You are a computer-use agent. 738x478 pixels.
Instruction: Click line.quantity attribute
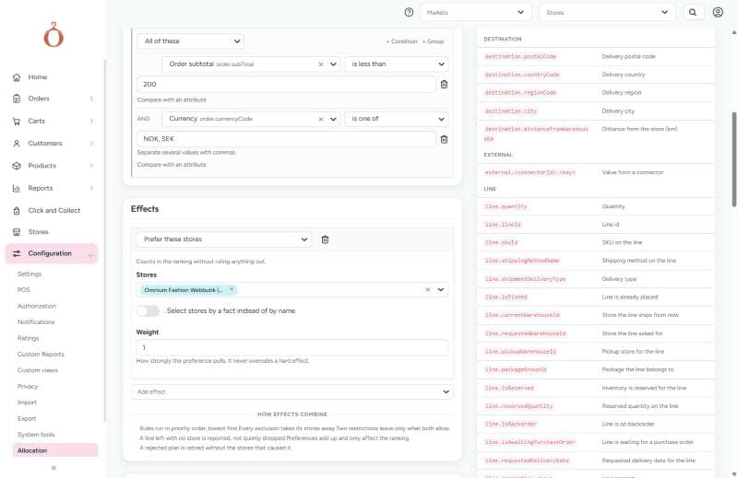[x=506, y=206]
